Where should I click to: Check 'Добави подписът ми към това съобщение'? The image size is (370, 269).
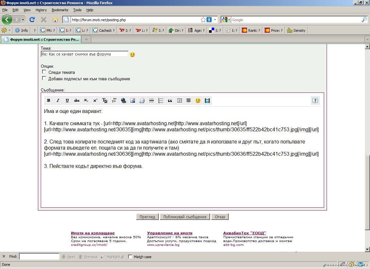pos(44,78)
